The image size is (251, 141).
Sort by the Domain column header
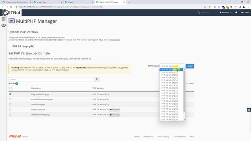(36, 88)
